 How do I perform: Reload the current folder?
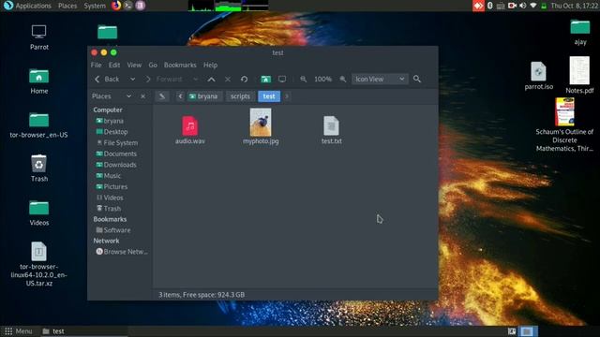[x=244, y=79]
